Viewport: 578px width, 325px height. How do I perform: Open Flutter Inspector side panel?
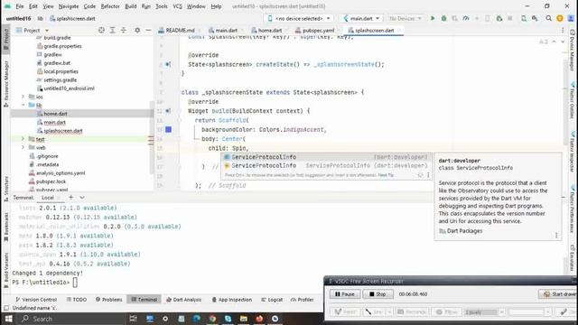pyautogui.click(x=573, y=152)
